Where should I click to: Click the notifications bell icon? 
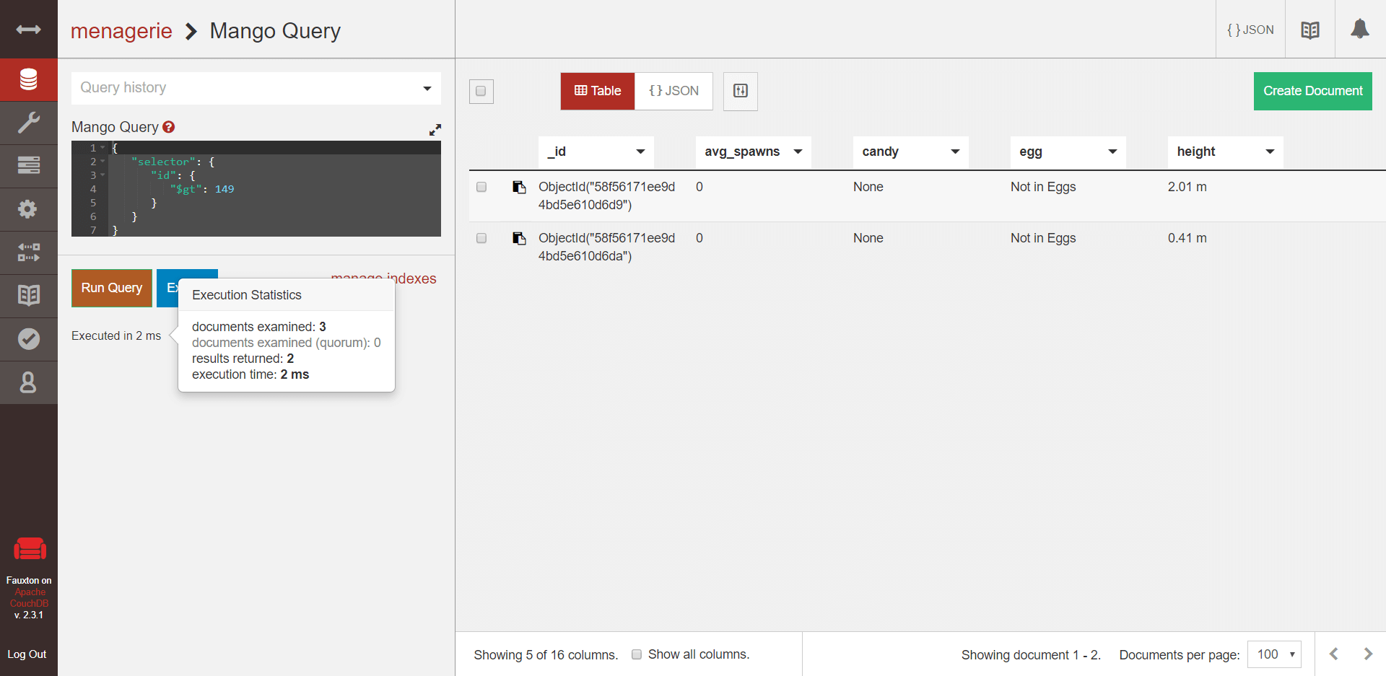pyautogui.click(x=1360, y=30)
